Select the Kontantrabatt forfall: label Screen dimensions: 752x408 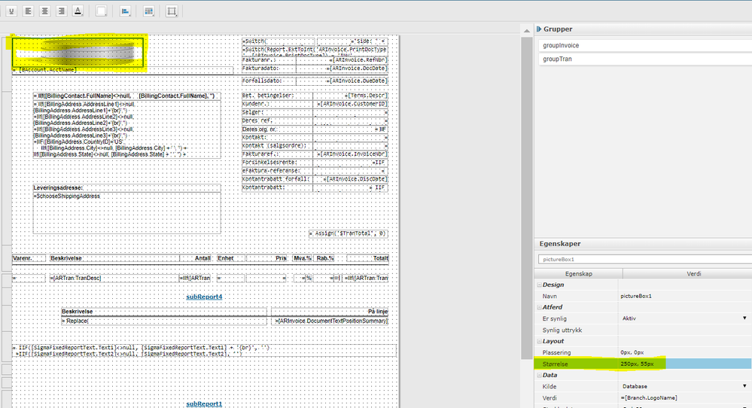pyautogui.click(x=277, y=179)
